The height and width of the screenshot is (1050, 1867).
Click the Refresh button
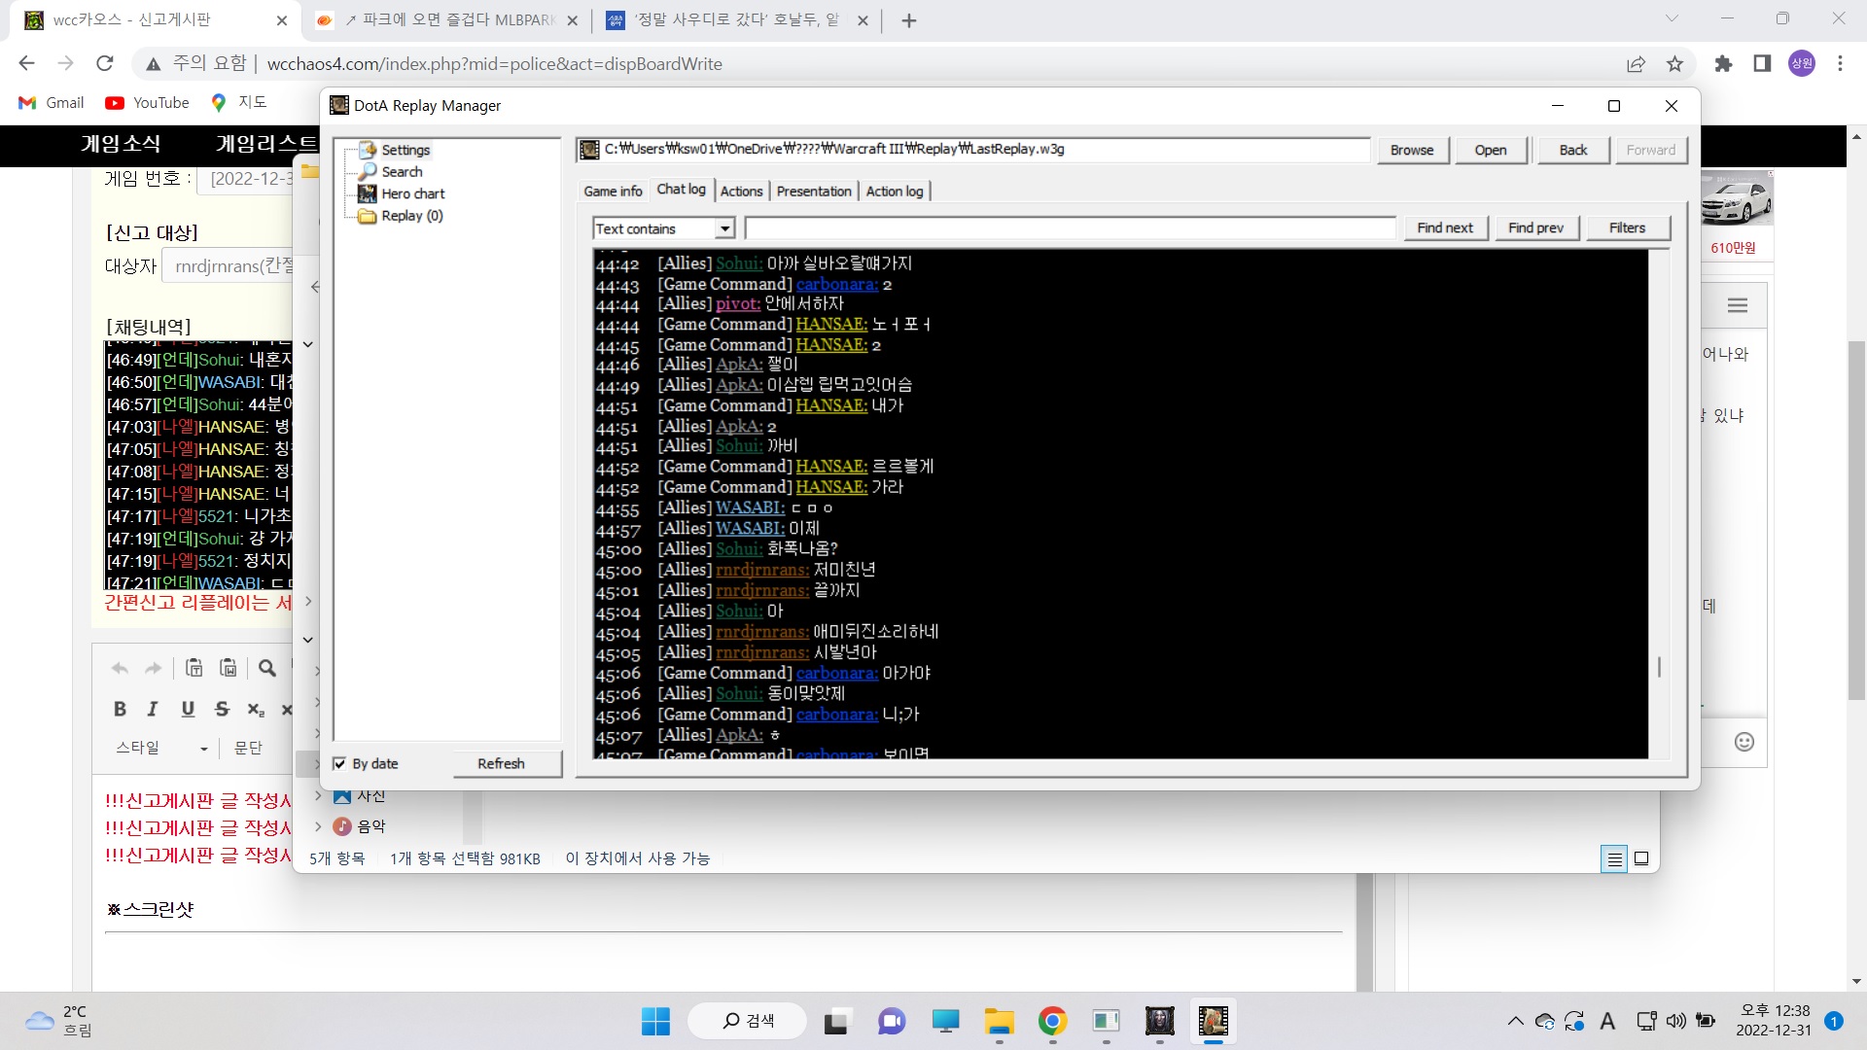(507, 764)
